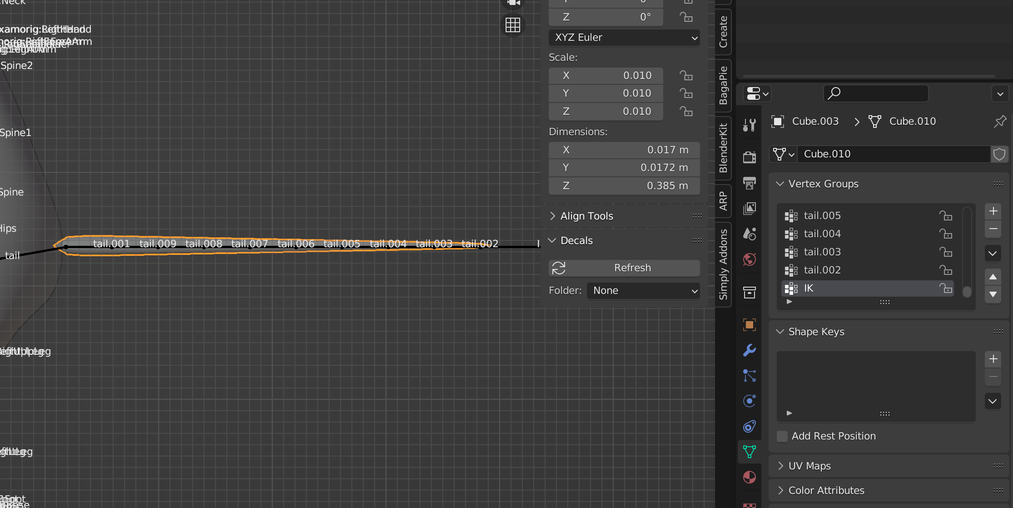
Task: Open the Decals Folder dropdown
Action: click(643, 291)
